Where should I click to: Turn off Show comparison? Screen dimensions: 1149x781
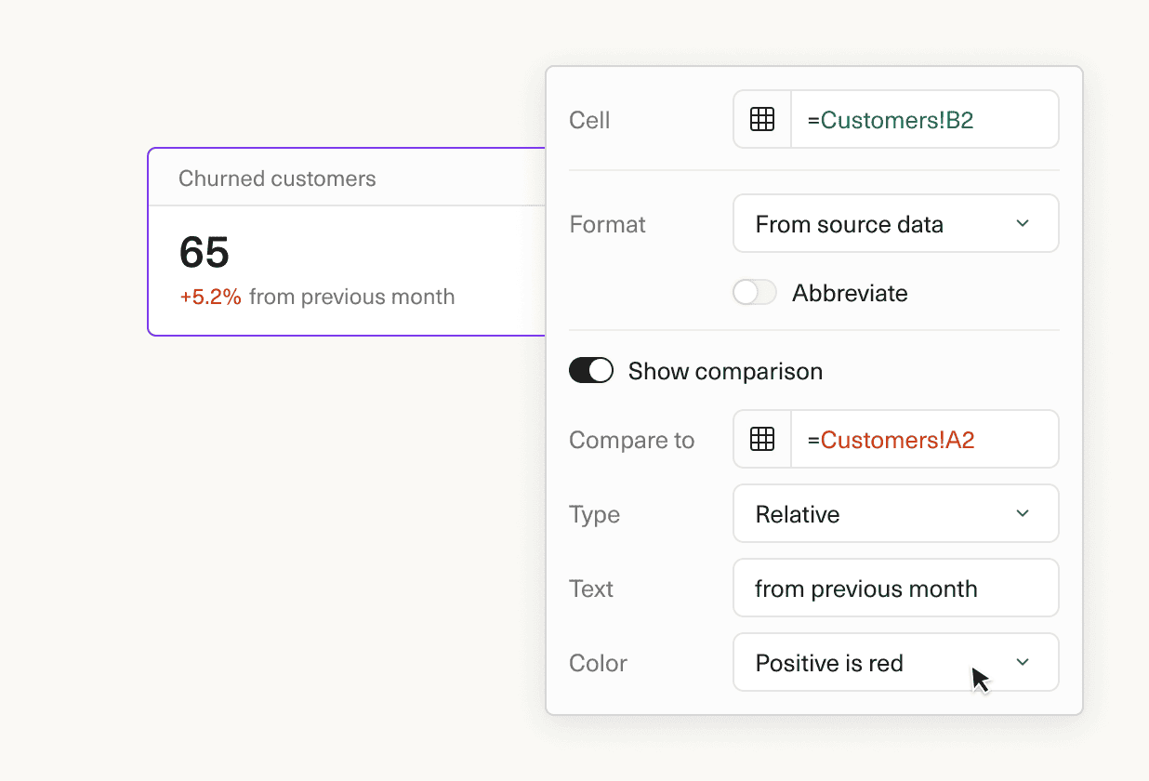point(590,370)
